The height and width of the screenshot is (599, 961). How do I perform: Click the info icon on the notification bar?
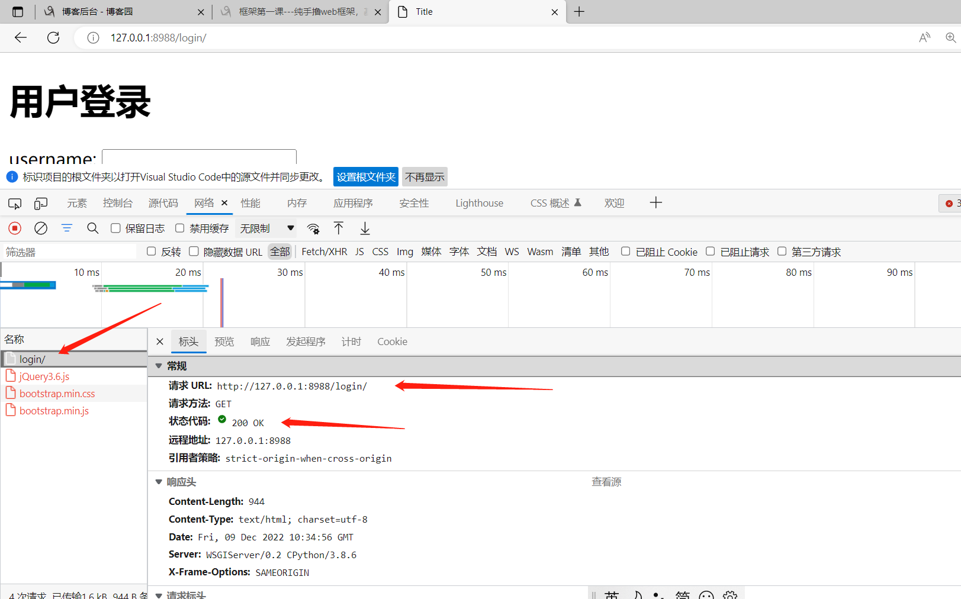12,177
